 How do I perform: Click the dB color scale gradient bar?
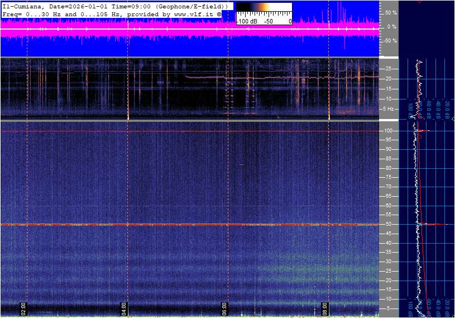(264, 9)
